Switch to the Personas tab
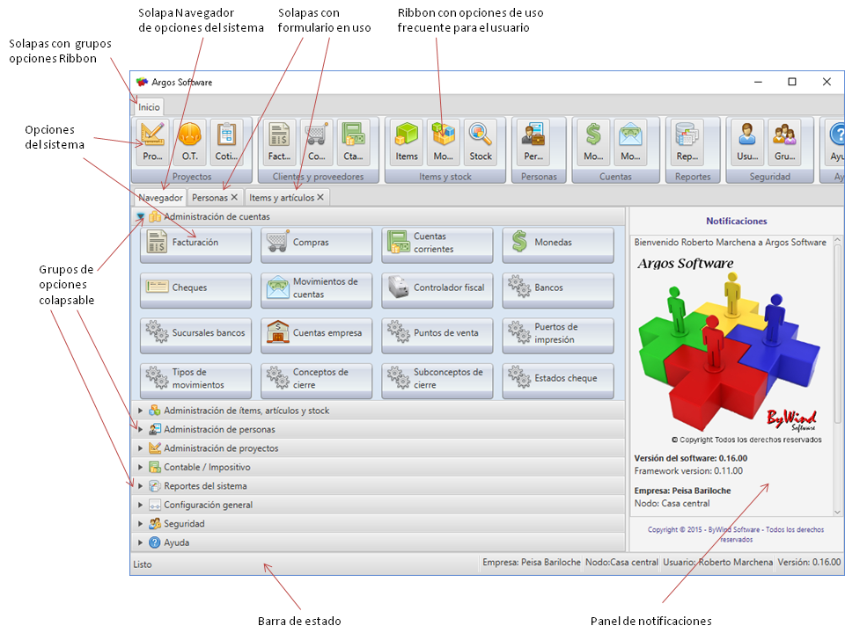Screen dimensions: 845x633 (x=209, y=198)
